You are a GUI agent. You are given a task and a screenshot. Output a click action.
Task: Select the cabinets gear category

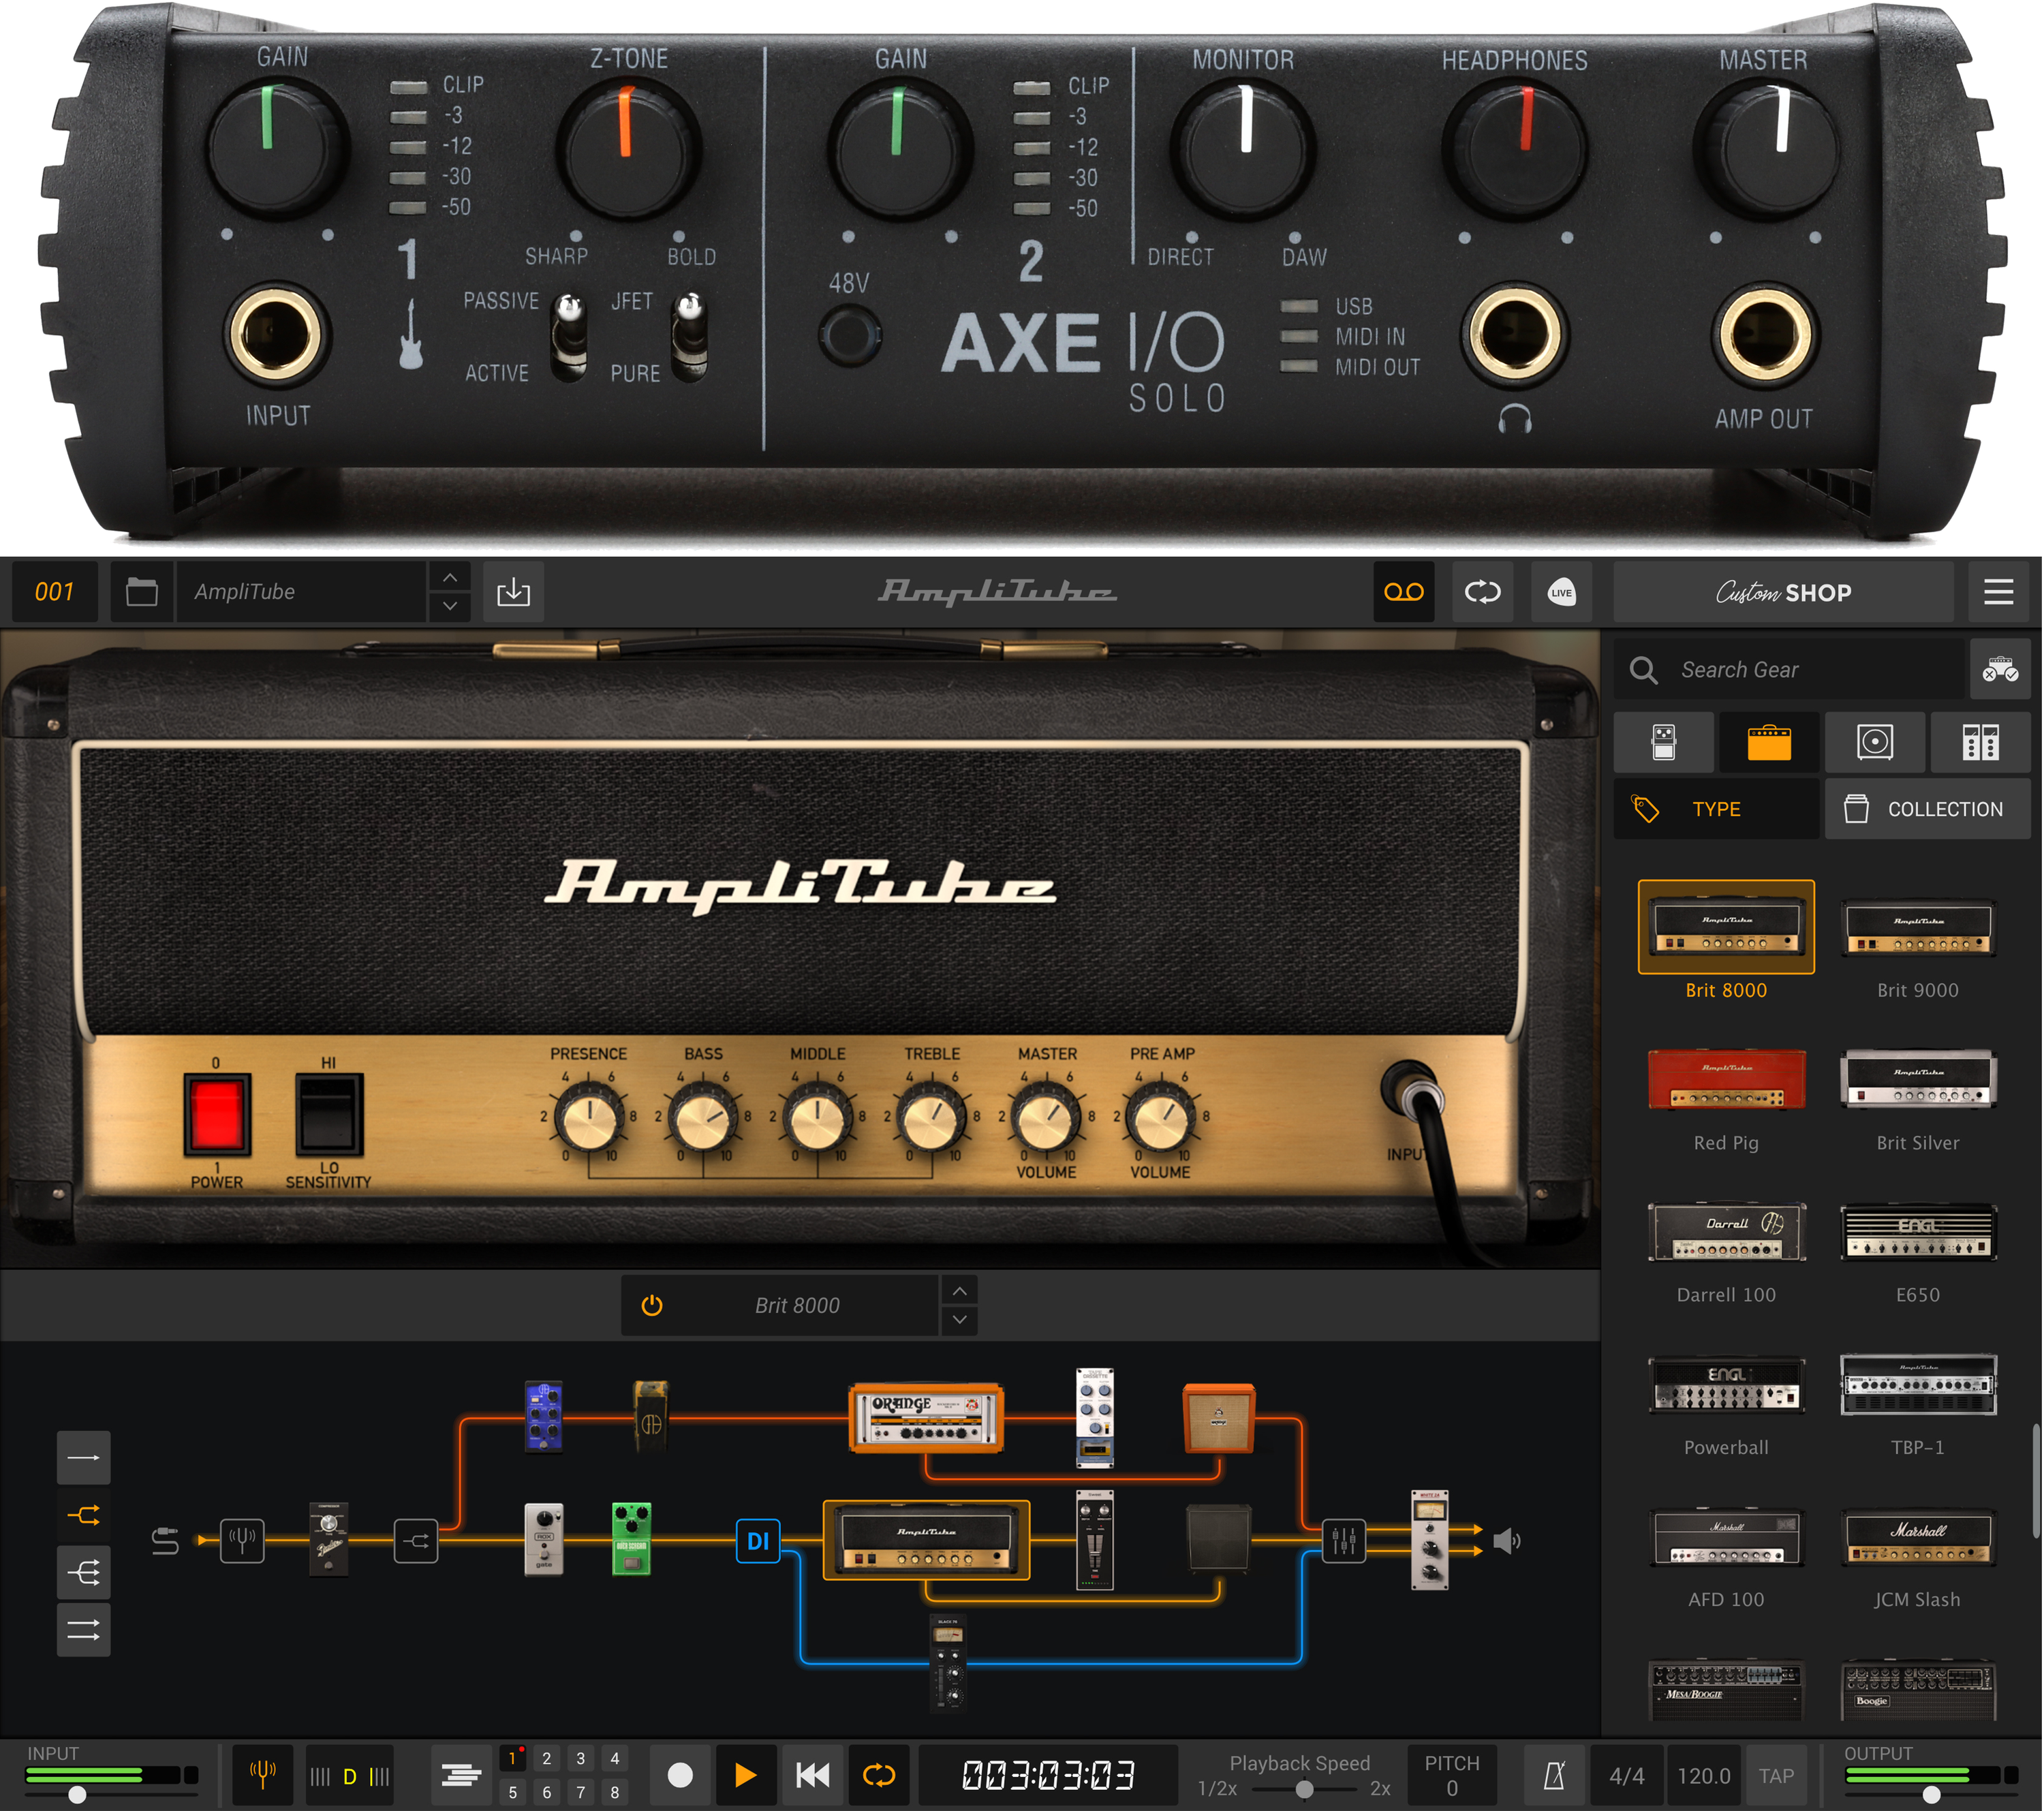pyautogui.click(x=1875, y=742)
